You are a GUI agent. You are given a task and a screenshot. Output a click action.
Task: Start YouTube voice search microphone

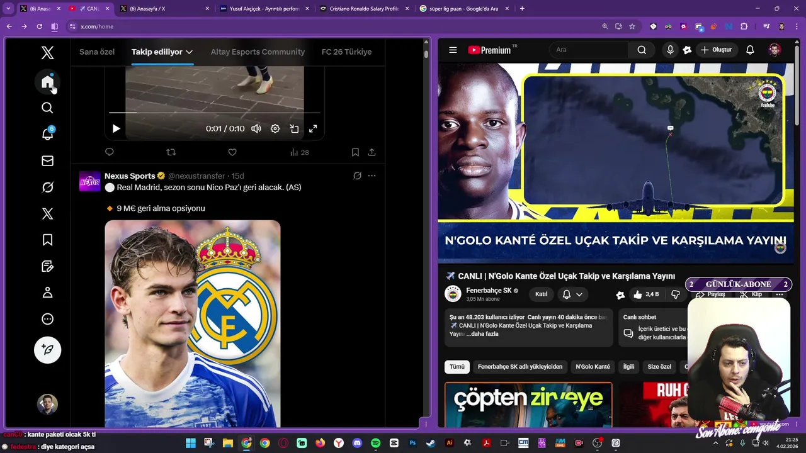[670, 50]
